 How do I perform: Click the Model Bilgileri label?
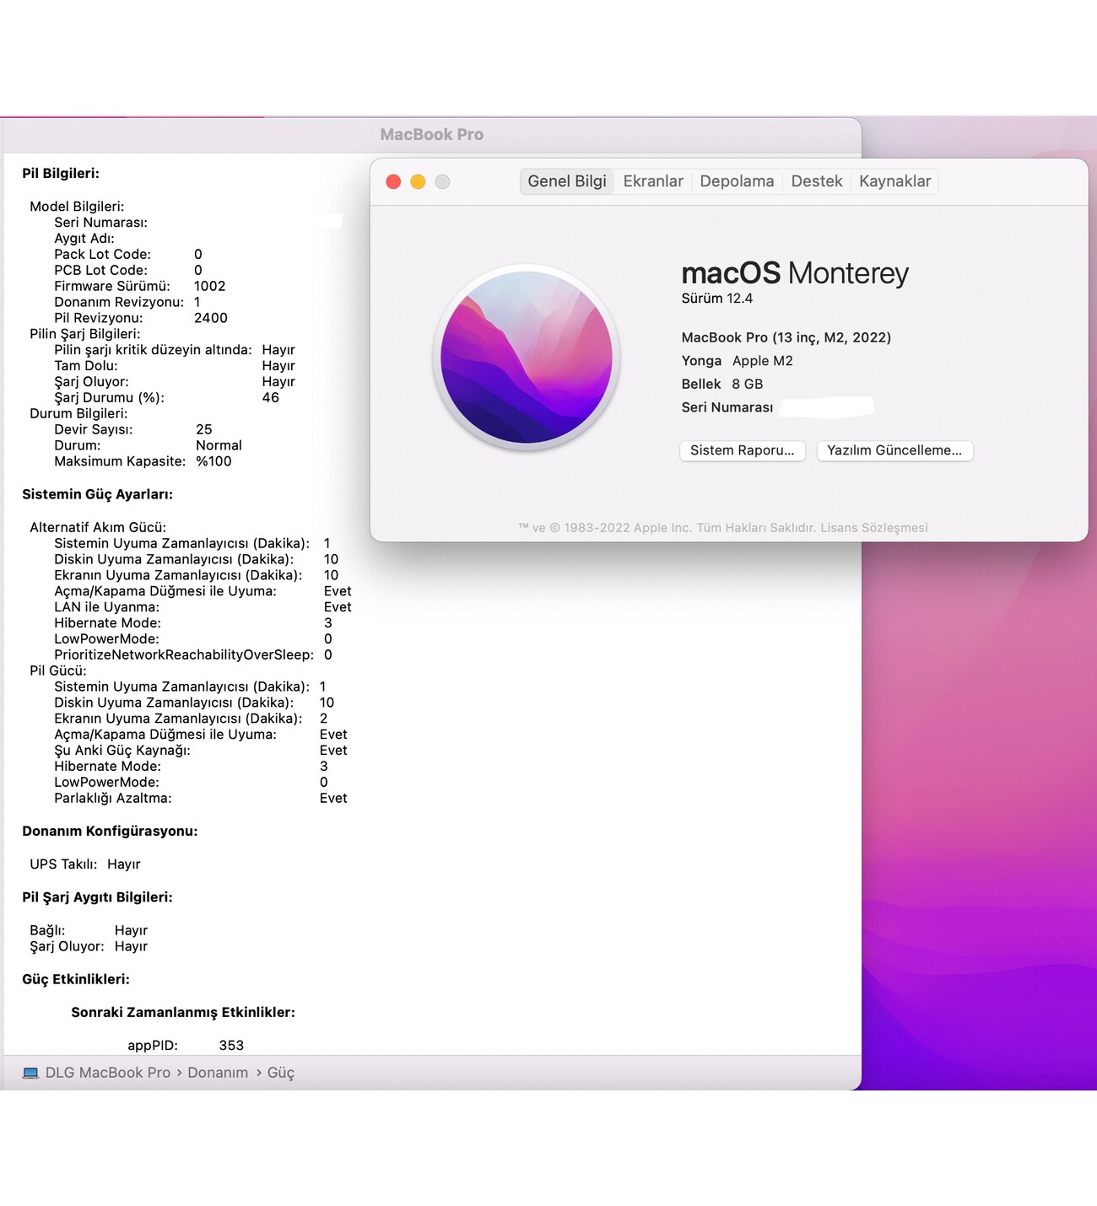tap(77, 207)
